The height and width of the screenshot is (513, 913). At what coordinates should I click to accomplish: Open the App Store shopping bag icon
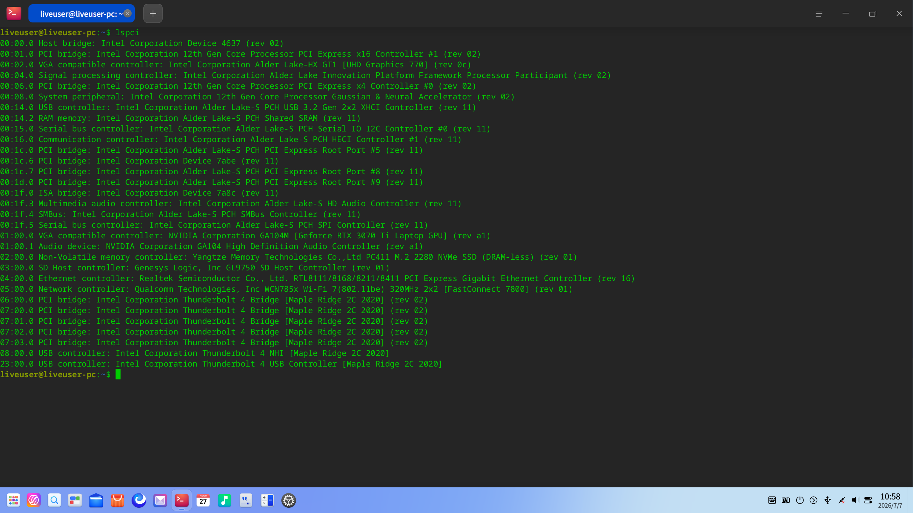117,501
